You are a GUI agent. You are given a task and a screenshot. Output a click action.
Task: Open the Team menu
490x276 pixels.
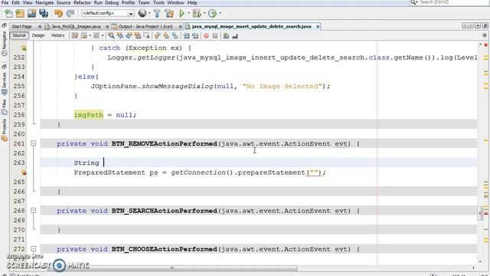[144, 2]
